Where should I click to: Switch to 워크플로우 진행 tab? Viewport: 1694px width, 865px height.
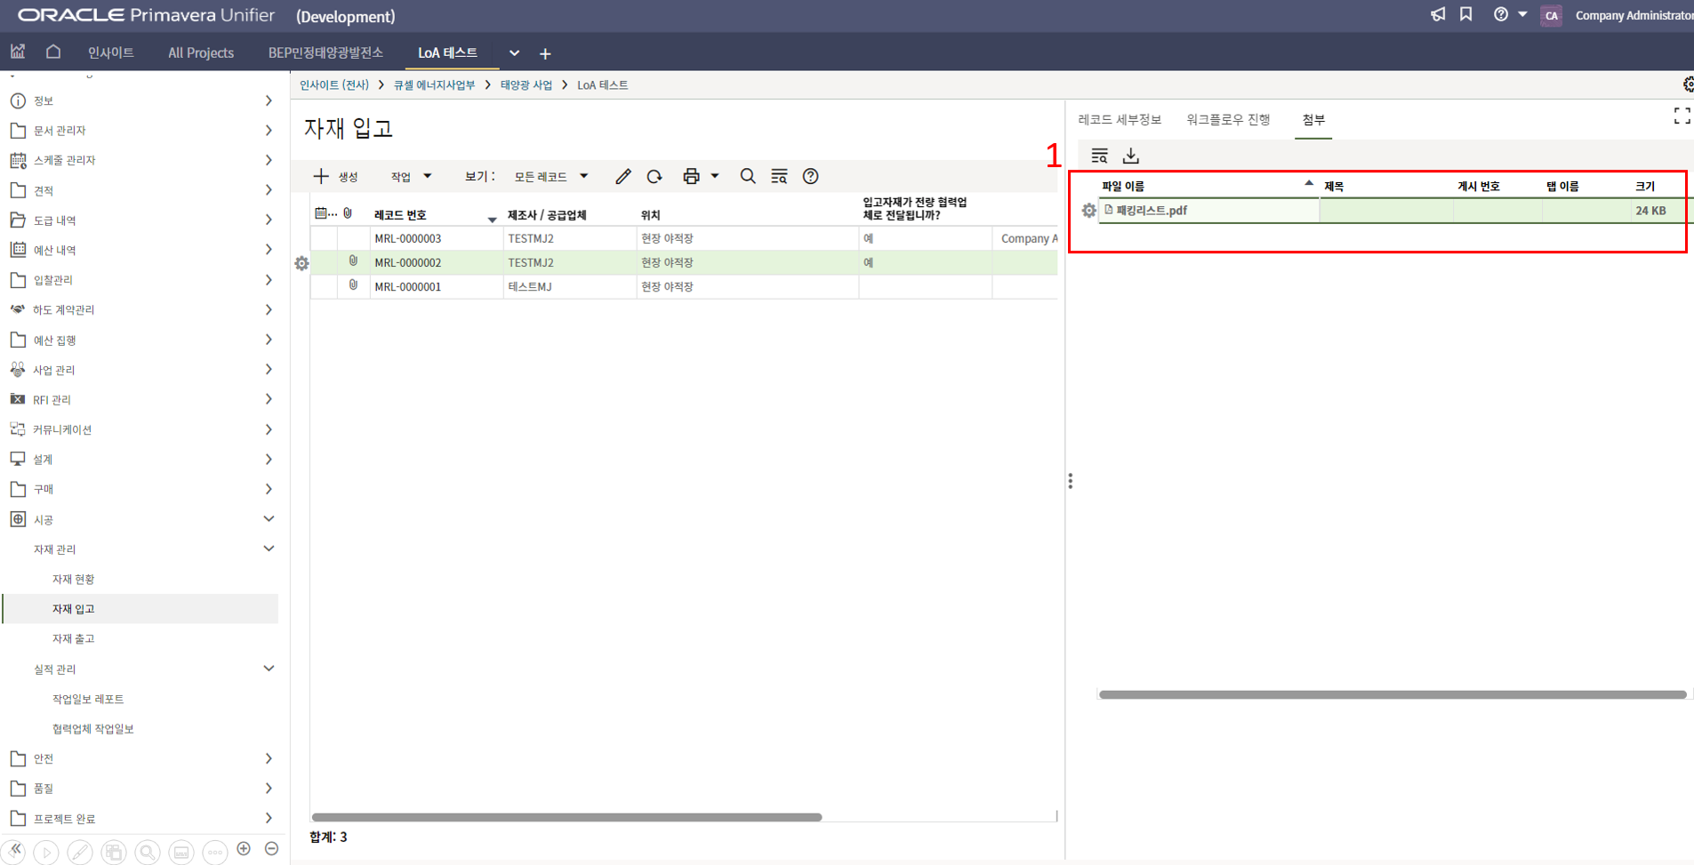1227,119
